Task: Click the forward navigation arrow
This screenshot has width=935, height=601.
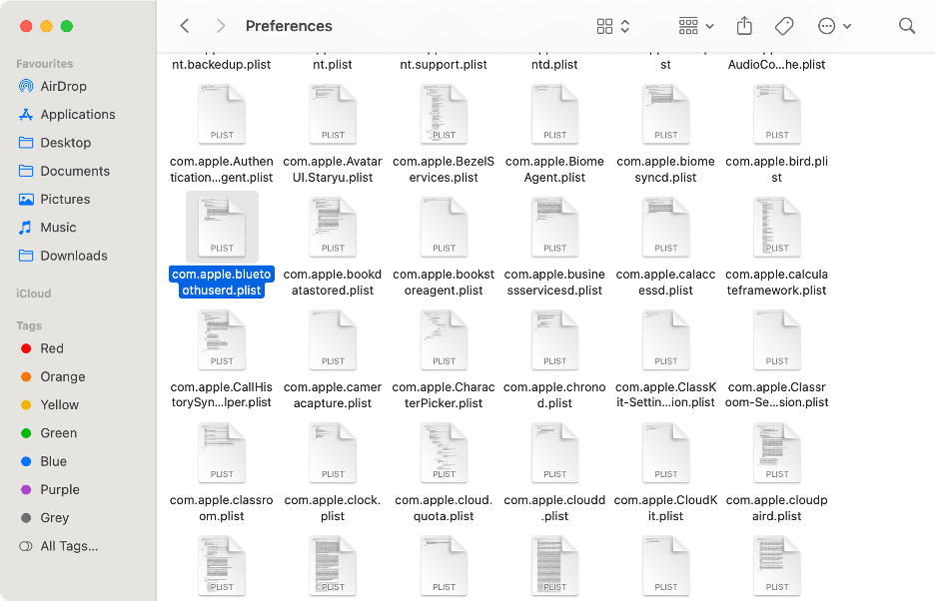Action: pyautogui.click(x=220, y=26)
